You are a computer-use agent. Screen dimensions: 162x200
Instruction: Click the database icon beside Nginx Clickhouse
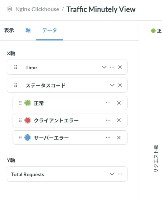click(10, 9)
